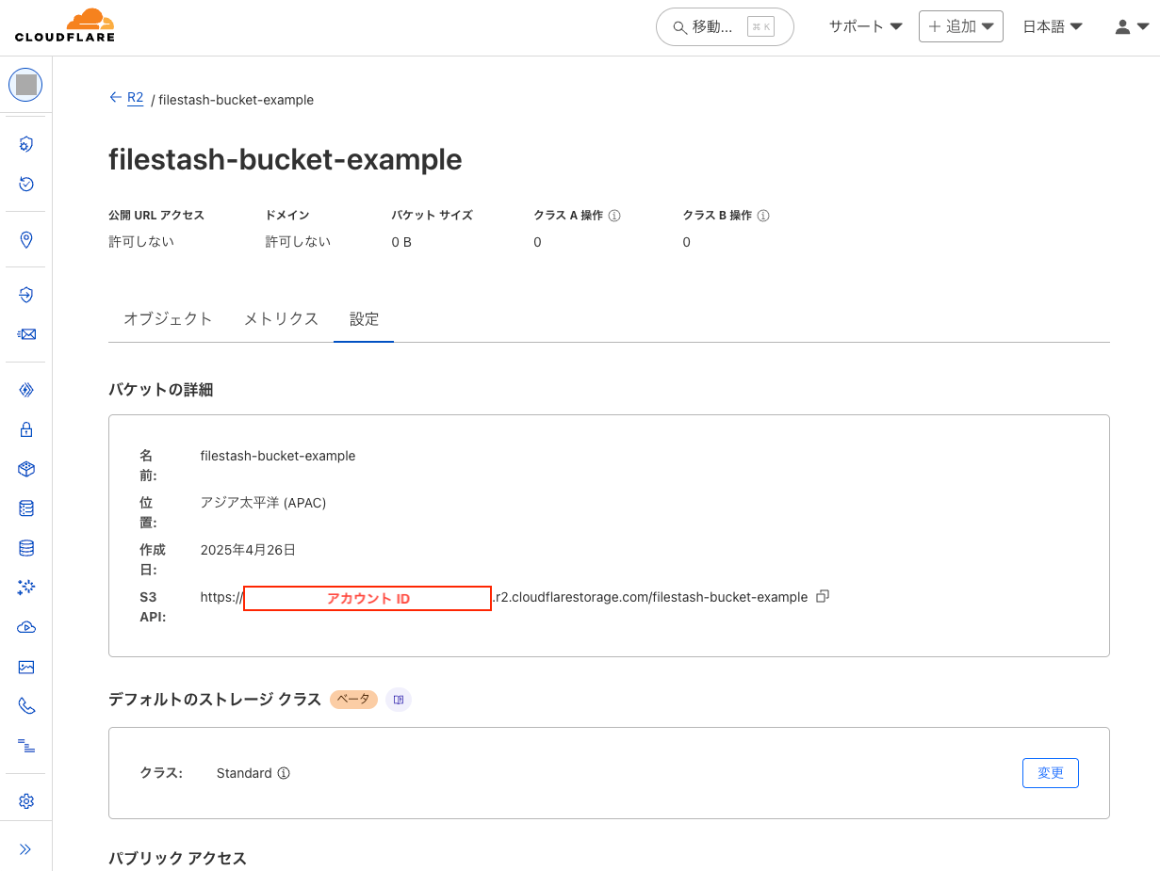Open the サポート dropdown menu
Screen dimensions: 1160x871
pos(863,26)
